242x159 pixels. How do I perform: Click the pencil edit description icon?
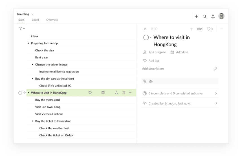[x=215, y=69]
